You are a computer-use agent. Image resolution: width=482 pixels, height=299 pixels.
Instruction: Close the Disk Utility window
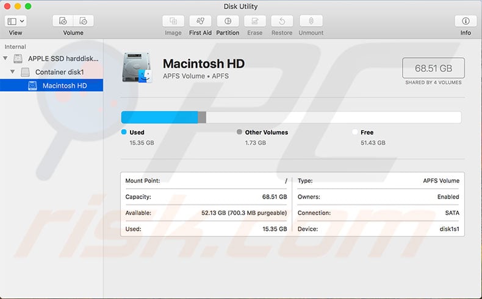(x=7, y=6)
